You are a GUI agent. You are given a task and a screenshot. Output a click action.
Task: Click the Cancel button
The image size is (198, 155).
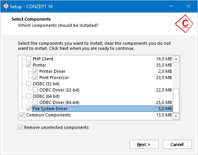click(x=177, y=144)
